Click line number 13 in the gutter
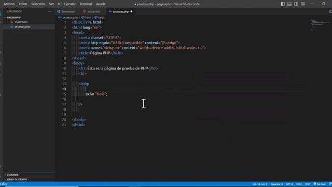 coord(64,84)
